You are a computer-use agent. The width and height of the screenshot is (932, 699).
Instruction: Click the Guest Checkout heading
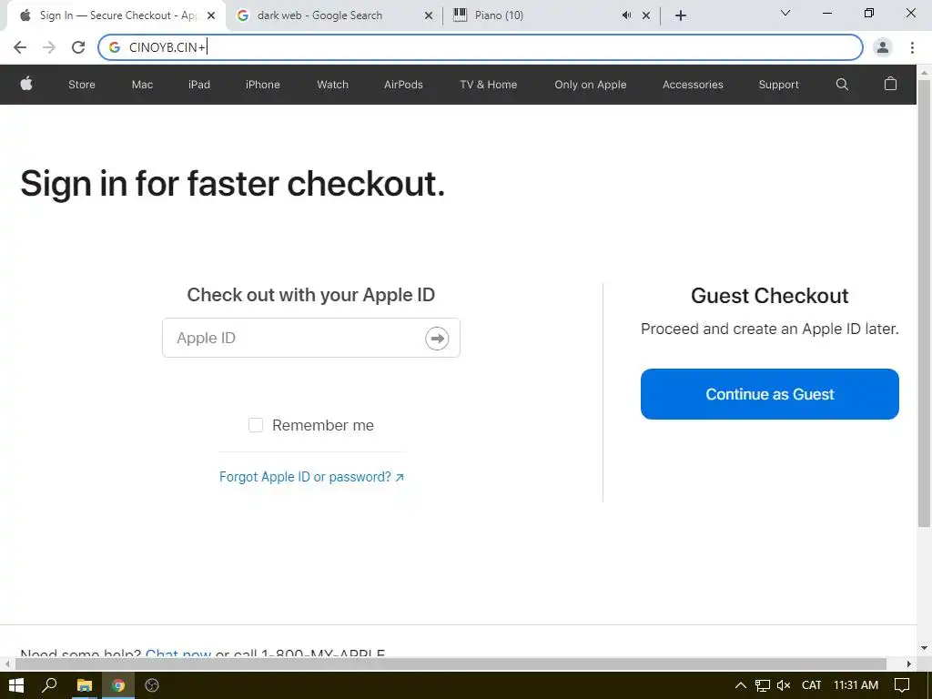[x=769, y=296]
